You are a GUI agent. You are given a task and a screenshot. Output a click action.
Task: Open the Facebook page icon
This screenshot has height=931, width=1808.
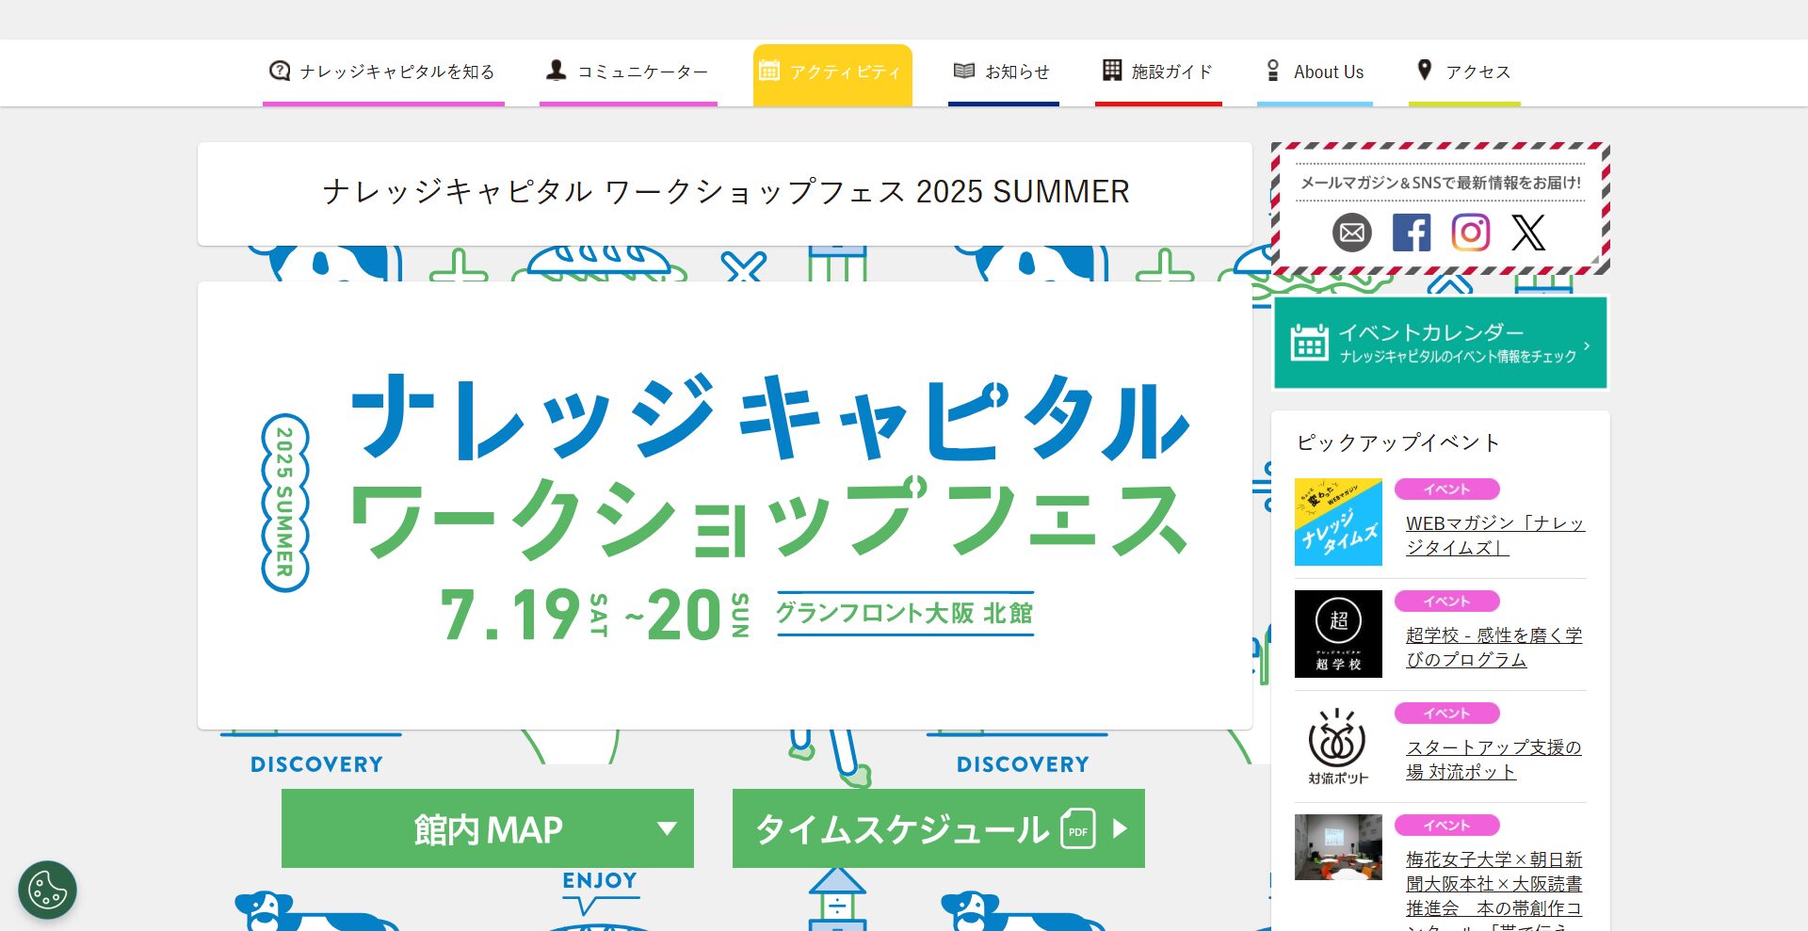[1412, 233]
